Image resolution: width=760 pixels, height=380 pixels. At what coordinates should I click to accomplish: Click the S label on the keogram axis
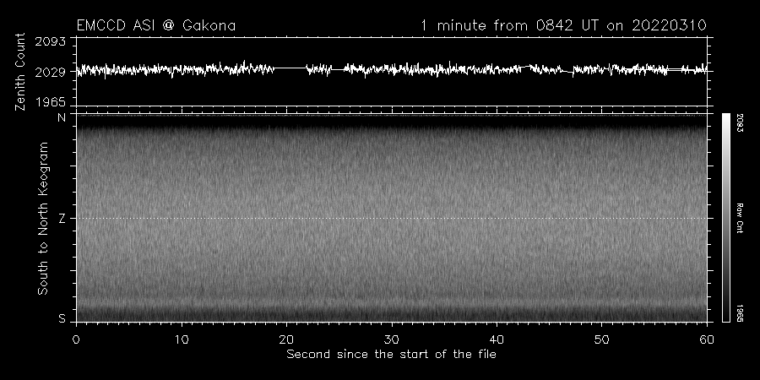pos(62,318)
